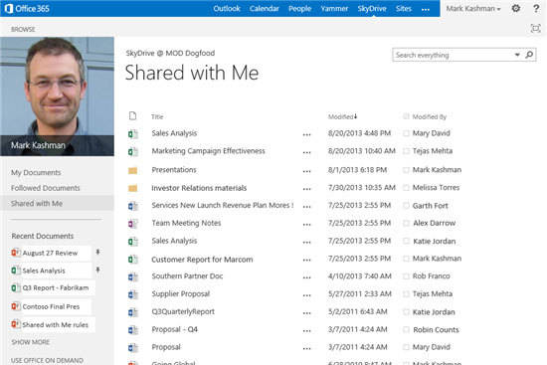Open ellipsis menu for Presentations folder
The image size is (547, 365).
tap(306, 171)
